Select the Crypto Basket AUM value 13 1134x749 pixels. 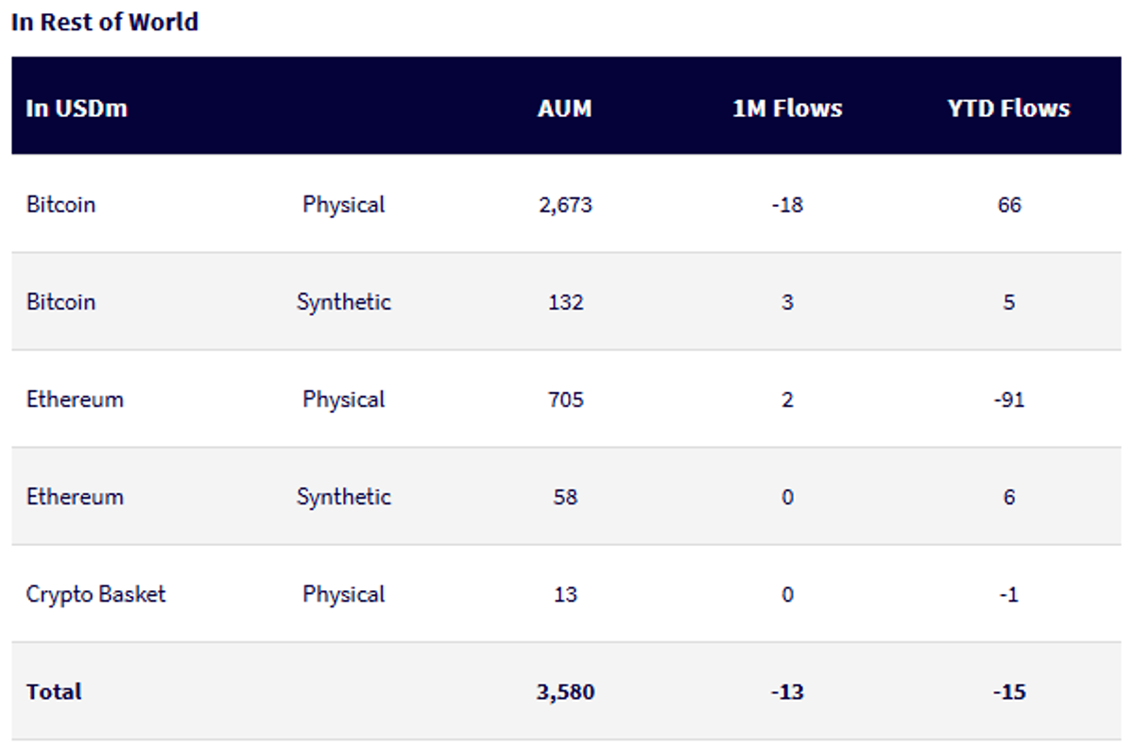click(x=565, y=594)
